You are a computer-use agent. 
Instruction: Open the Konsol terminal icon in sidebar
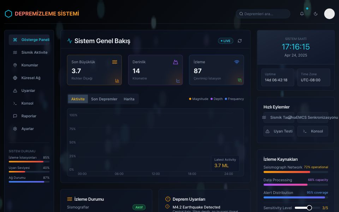(x=15, y=103)
